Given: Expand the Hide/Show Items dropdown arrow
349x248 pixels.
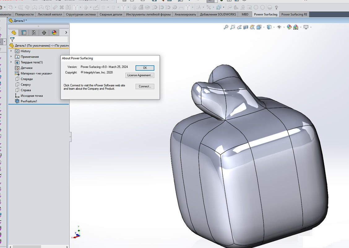Looking at the screenshot, I should click(x=284, y=27).
